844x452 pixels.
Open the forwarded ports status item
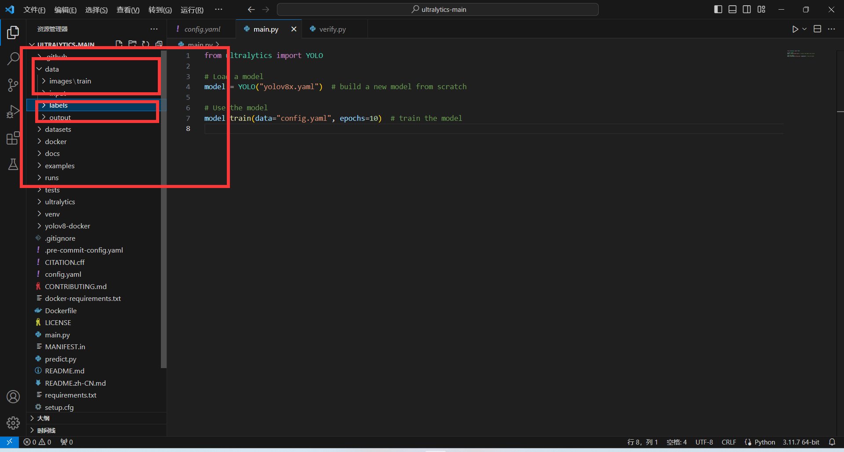pyautogui.click(x=67, y=442)
